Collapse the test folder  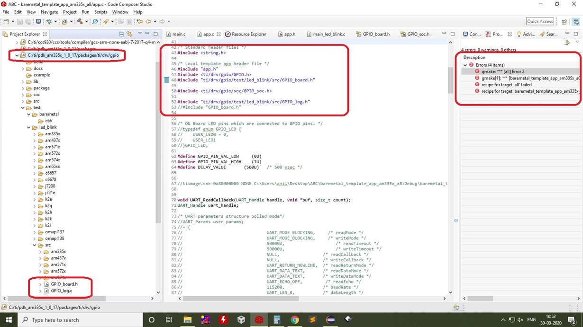pos(23,108)
